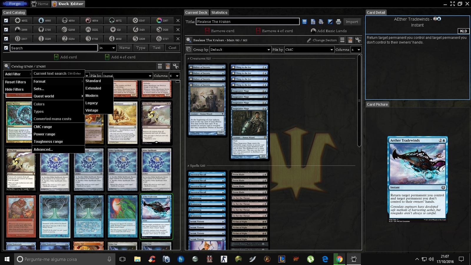Screen dimensions: 471x265
Task: Open the deck Group by dropdown
Action: (x=240, y=49)
